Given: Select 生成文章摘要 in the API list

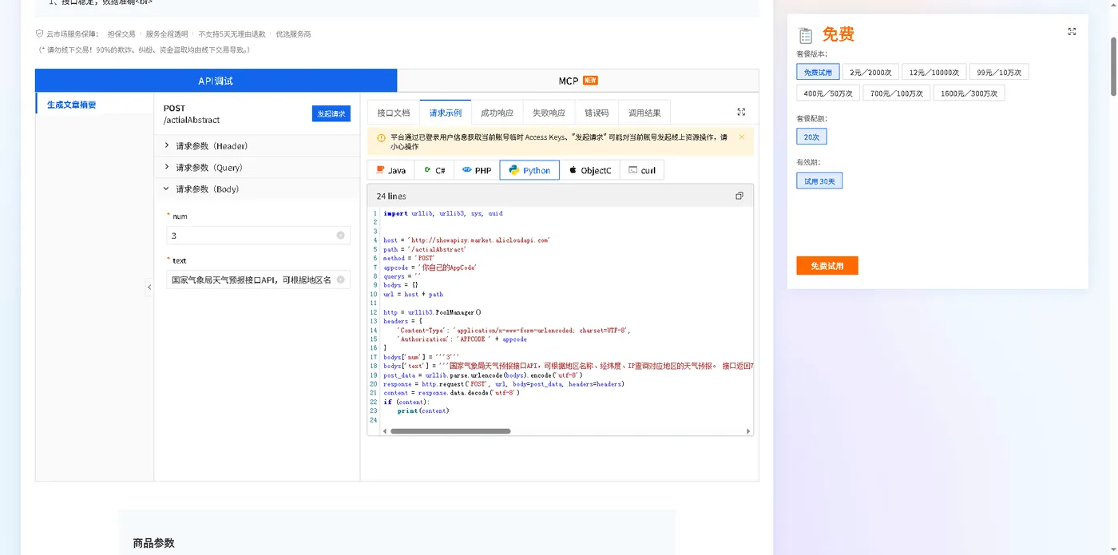Looking at the screenshot, I should pyautogui.click(x=71, y=105).
